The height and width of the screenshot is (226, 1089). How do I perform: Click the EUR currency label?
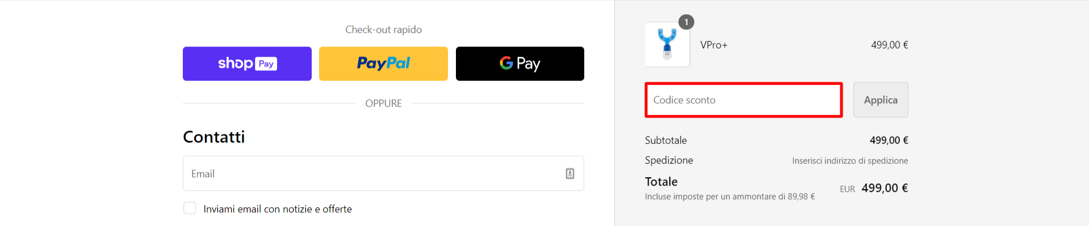tap(847, 189)
